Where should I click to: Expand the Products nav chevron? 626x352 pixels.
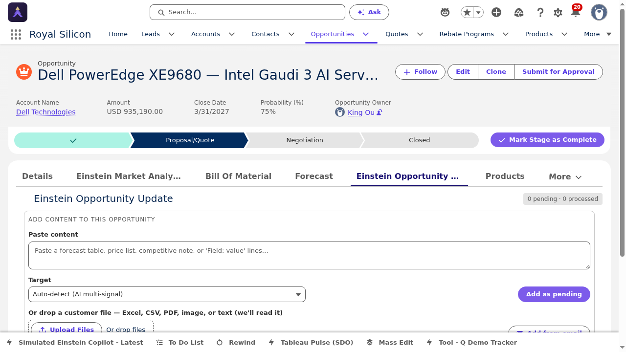tap(564, 34)
